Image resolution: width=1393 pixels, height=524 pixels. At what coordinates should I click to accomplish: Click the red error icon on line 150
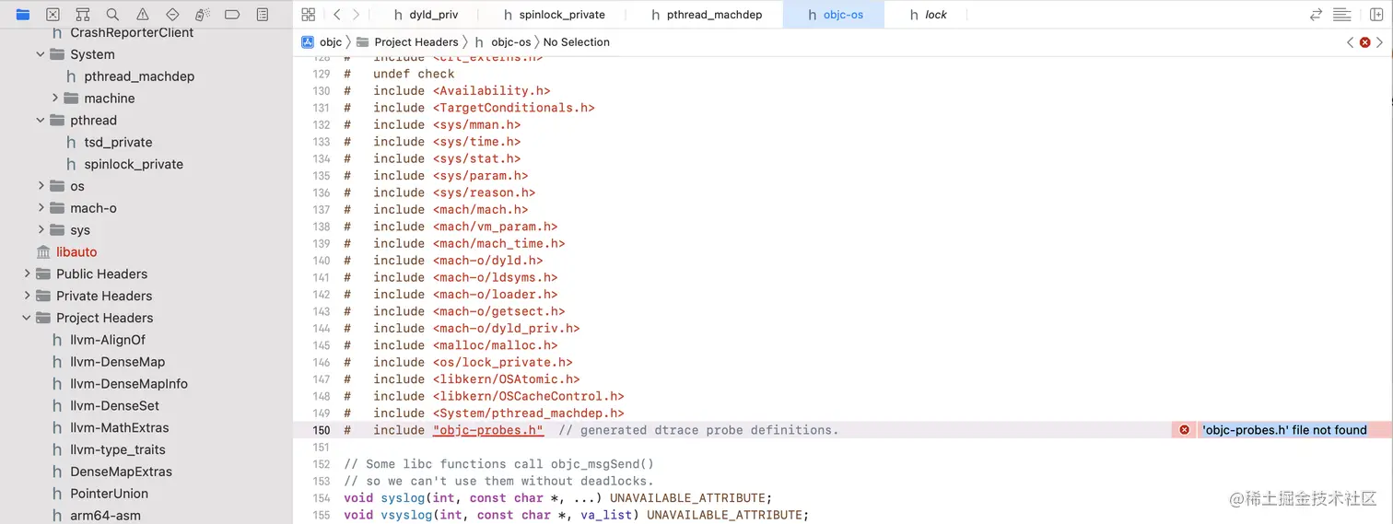coord(1184,430)
